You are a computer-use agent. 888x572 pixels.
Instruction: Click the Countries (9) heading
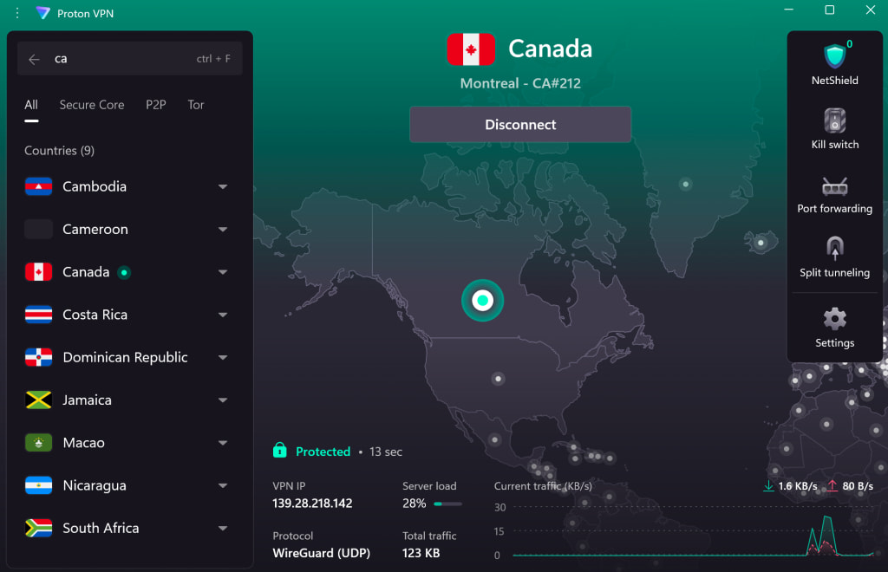[60, 151]
